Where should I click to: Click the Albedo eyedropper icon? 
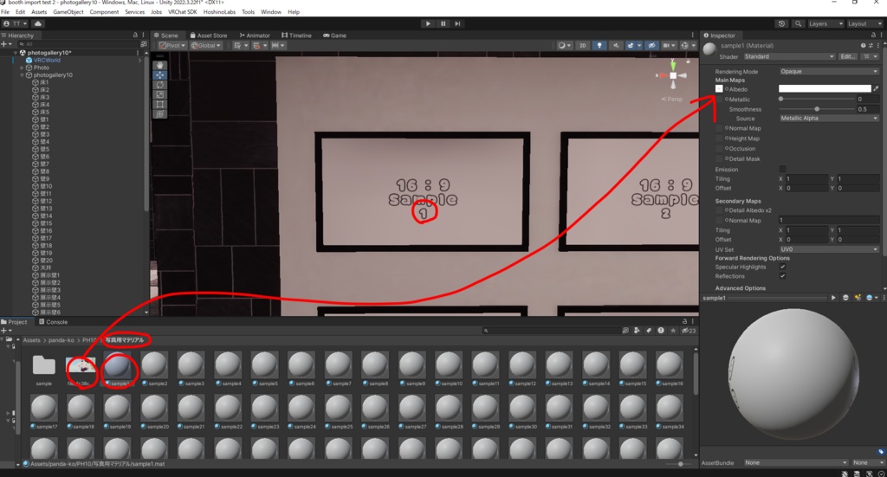(x=876, y=88)
